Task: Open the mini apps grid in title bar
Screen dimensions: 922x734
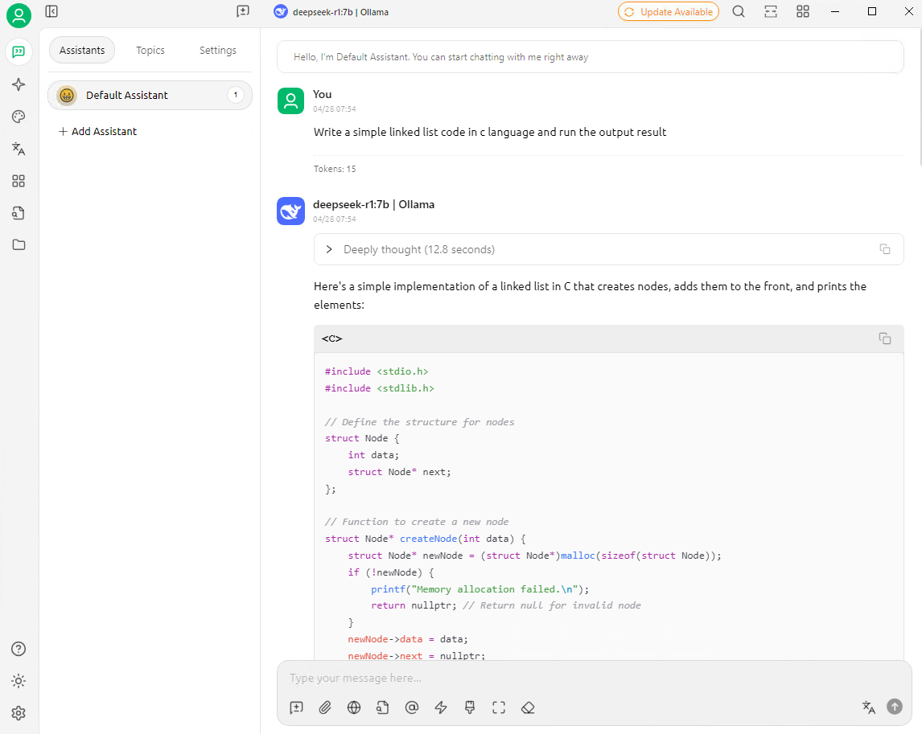Action: (803, 12)
